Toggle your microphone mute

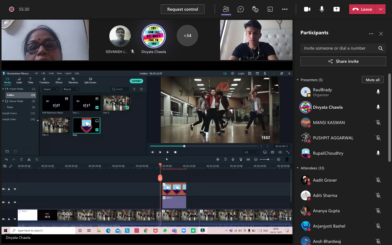click(x=322, y=9)
